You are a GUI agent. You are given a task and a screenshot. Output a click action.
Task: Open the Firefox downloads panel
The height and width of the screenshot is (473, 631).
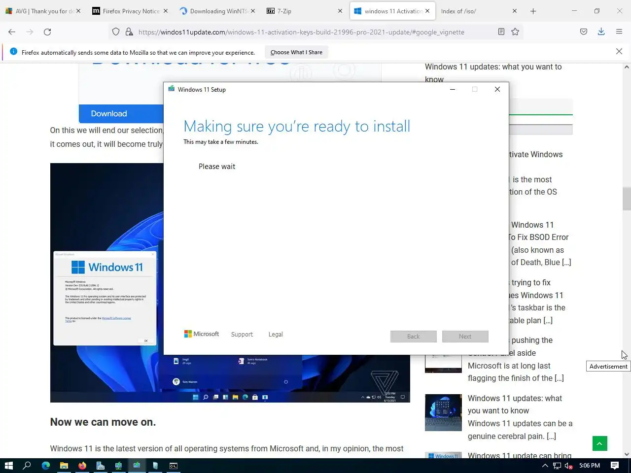pos(601,32)
